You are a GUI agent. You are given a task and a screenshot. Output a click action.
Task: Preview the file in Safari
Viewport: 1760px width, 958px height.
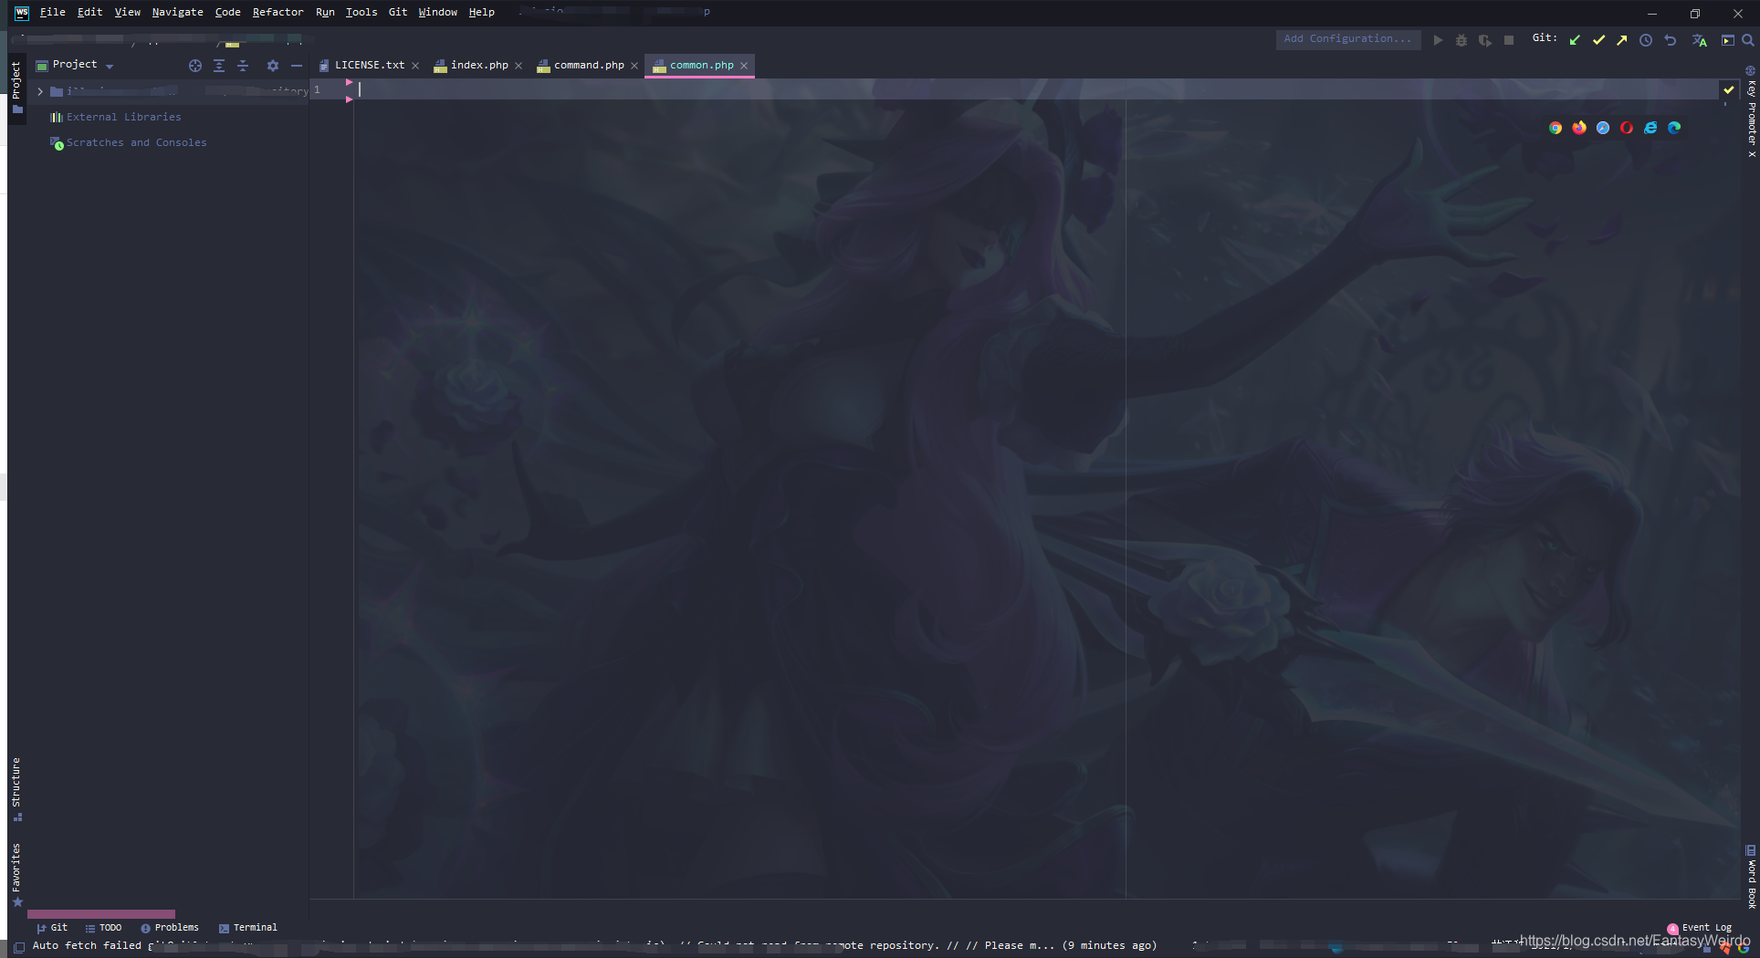click(x=1603, y=128)
